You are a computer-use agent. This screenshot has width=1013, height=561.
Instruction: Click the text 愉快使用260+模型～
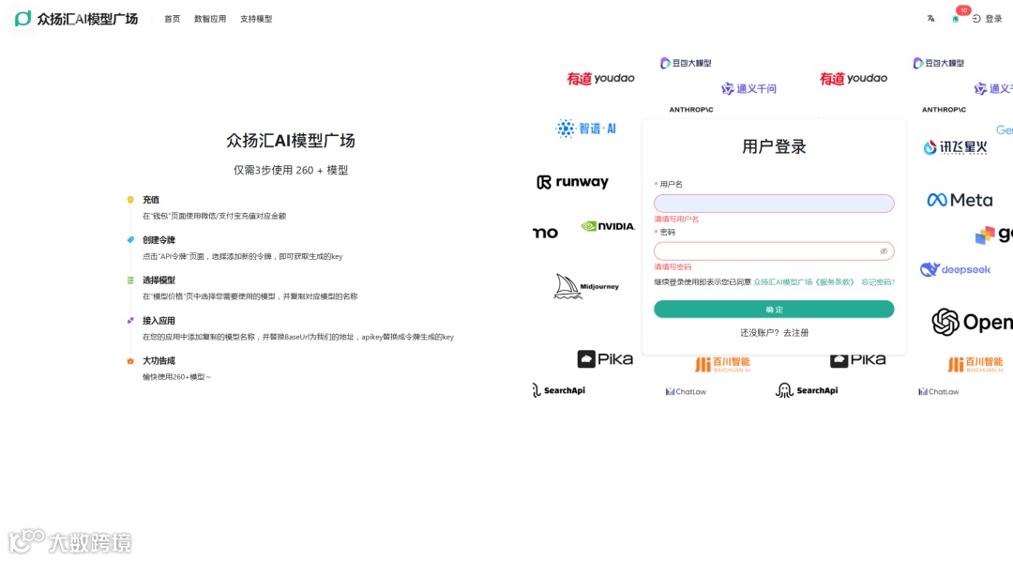176,377
